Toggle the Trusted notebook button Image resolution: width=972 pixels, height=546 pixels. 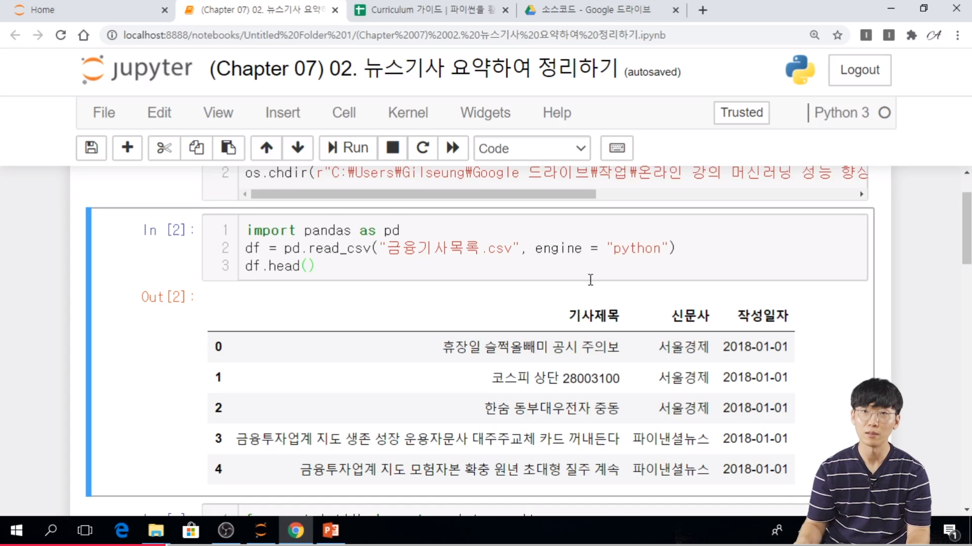tap(741, 112)
